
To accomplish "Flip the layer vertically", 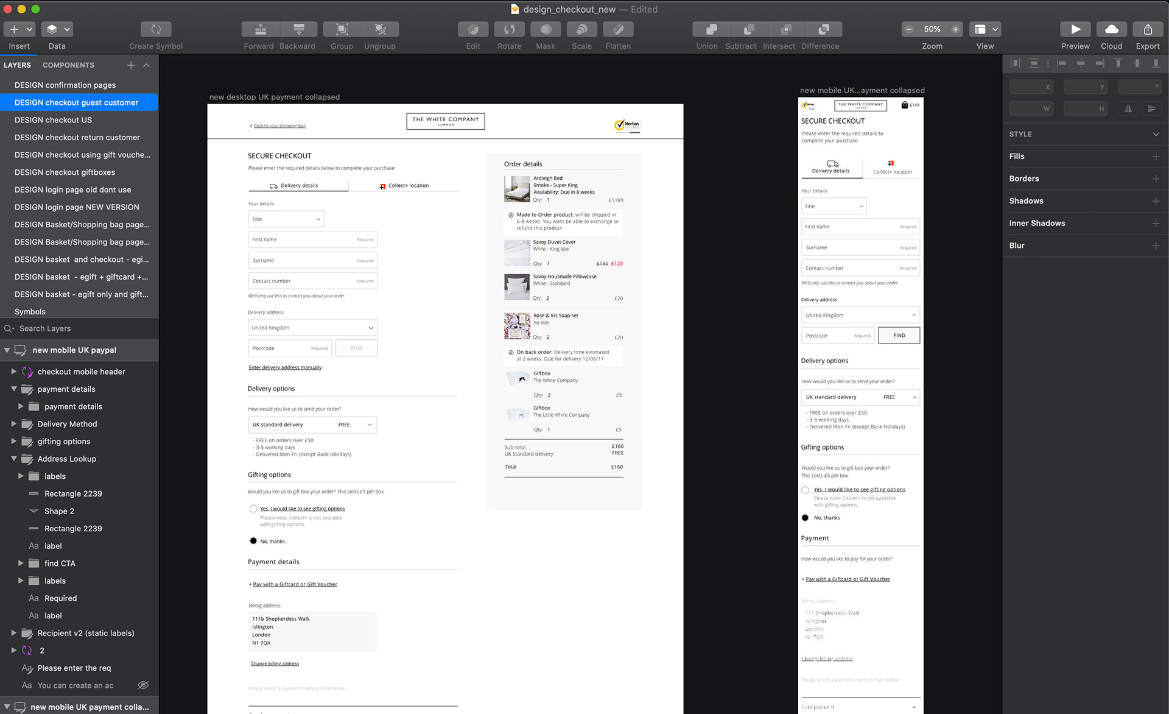I will pos(1151,108).
